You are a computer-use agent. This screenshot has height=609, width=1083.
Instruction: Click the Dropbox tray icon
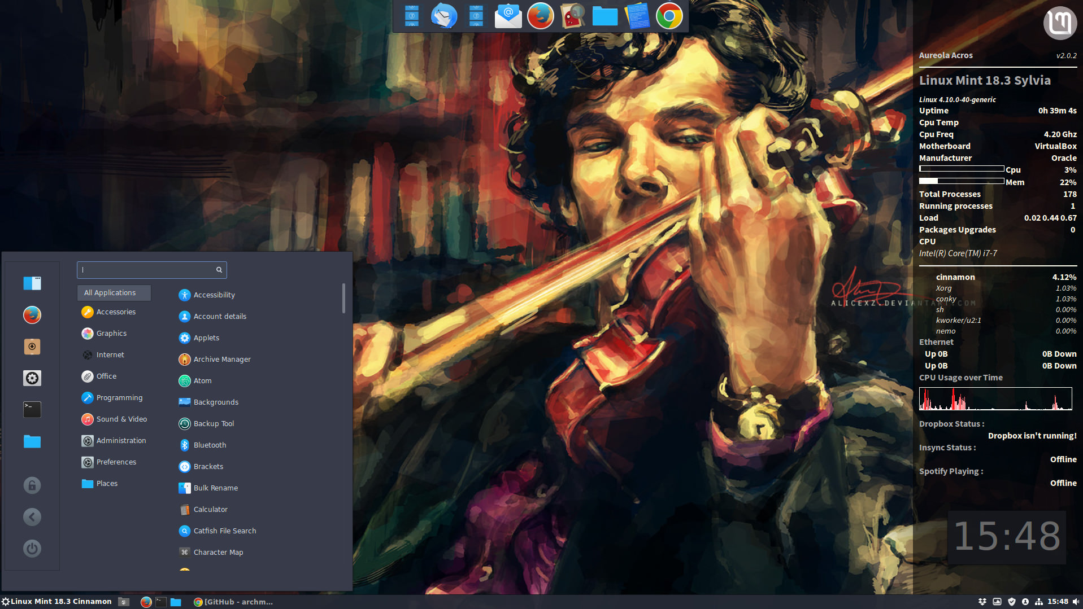click(x=982, y=602)
